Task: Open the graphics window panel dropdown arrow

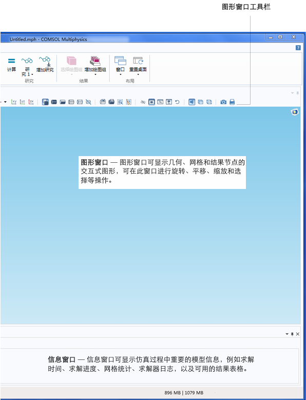Action: pos(293,93)
